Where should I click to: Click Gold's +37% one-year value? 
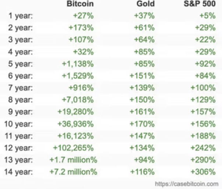pos(144,16)
